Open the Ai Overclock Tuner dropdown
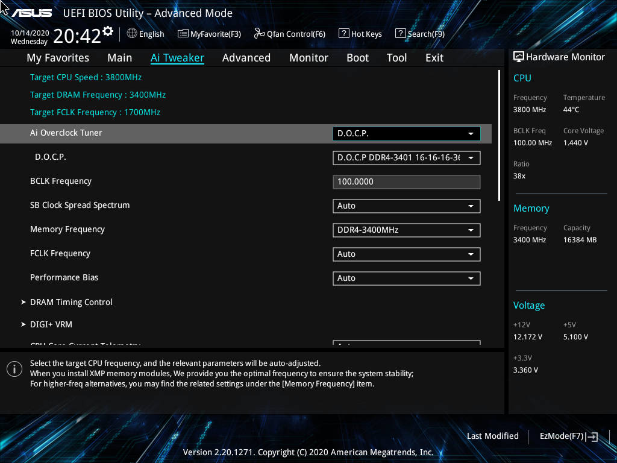The image size is (617, 463). coord(407,133)
